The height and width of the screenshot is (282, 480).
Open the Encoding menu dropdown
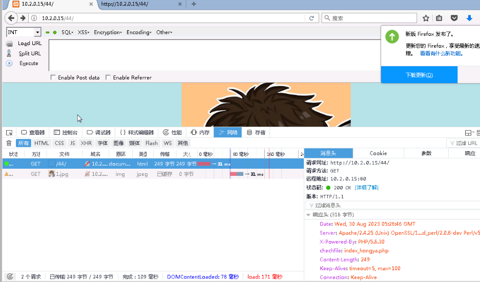(139, 32)
